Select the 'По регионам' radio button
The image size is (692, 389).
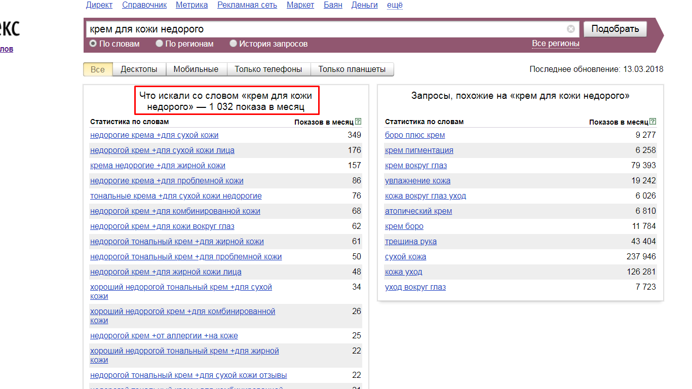tap(159, 44)
